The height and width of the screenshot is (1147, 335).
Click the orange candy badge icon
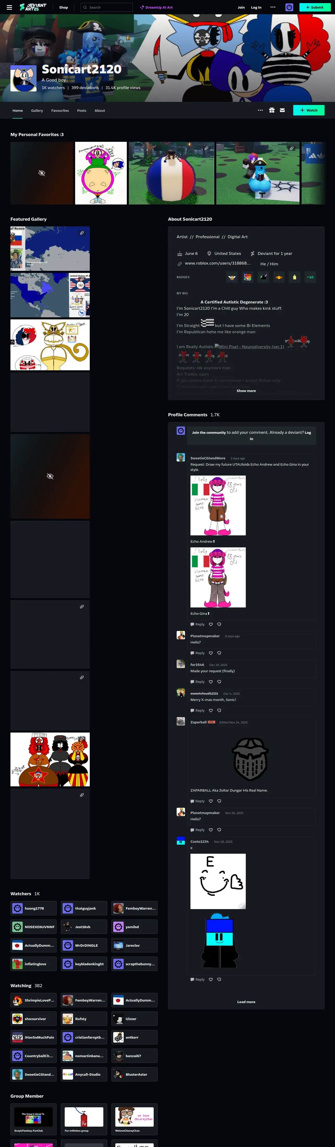click(x=279, y=277)
